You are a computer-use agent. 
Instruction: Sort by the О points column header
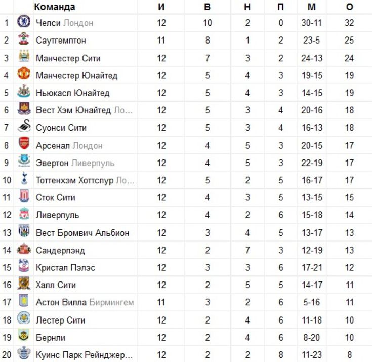[x=349, y=7]
